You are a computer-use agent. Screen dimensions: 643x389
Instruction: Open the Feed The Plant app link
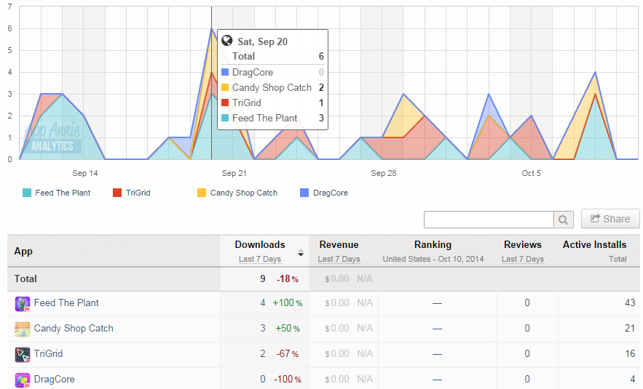(66, 303)
